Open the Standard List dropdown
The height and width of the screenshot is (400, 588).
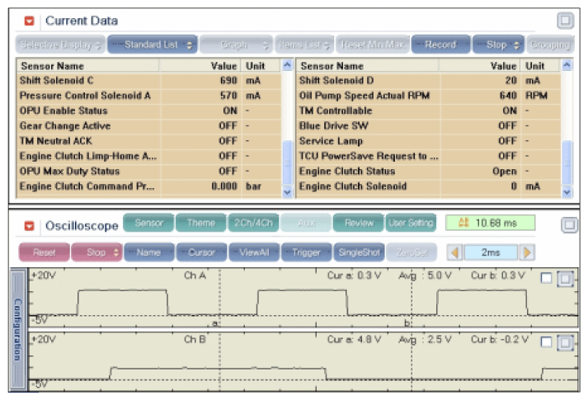click(x=153, y=45)
